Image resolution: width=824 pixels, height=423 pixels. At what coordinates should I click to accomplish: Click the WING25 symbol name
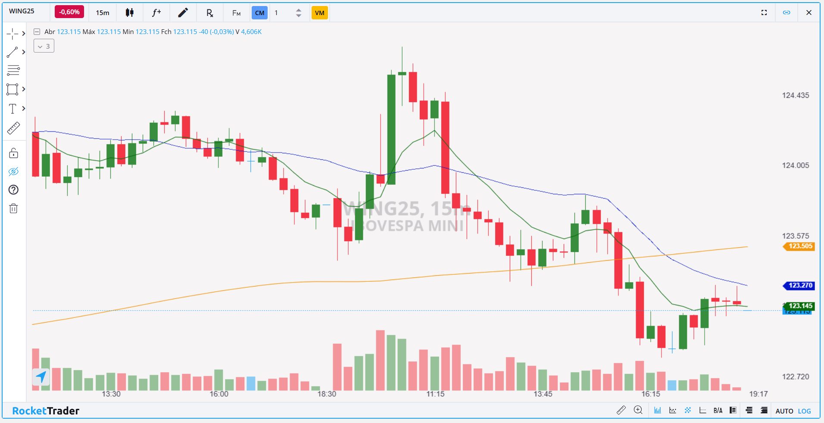pyautogui.click(x=22, y=11)
